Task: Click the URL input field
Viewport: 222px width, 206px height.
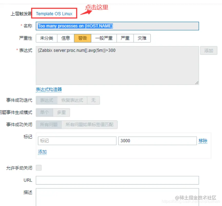Action: click(117, 180)
